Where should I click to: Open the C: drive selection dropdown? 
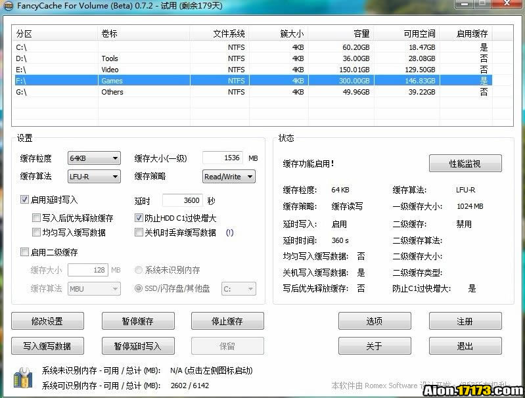[239, 288]
